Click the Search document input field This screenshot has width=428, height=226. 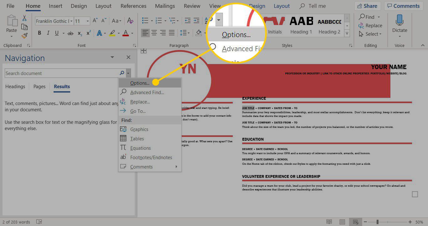pos(62,73)
